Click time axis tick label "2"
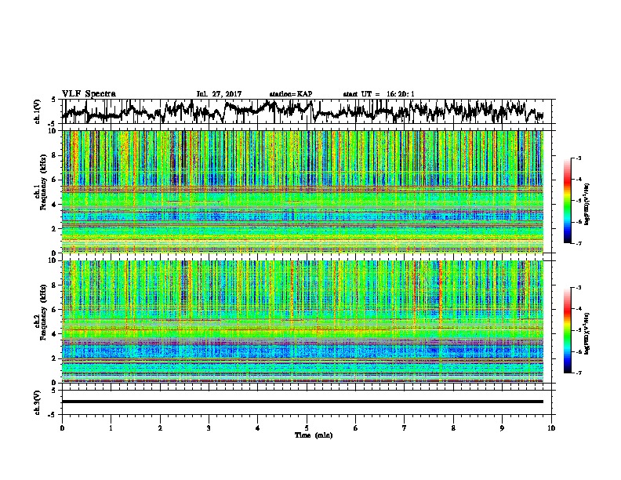The height and width of the screenshot is (480, 621). pyautogui.click(x=160, y=428)
